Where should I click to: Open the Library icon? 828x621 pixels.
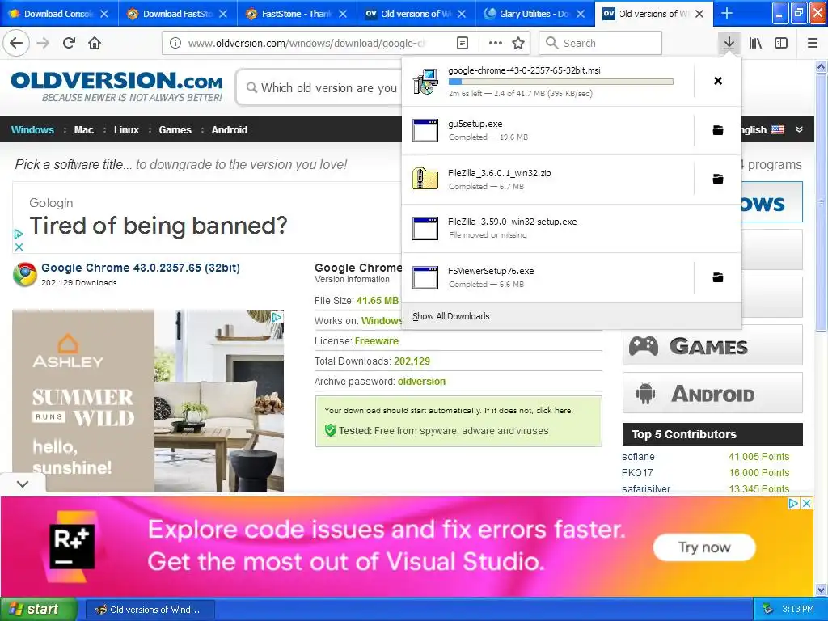click(755, 43)
